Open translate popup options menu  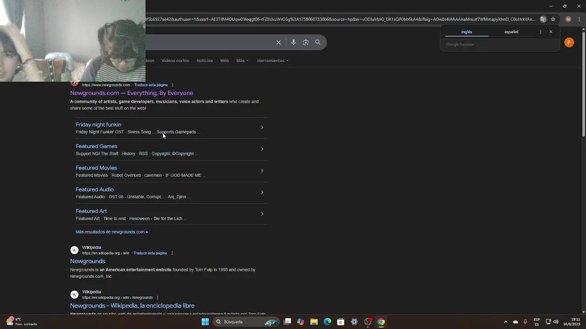pyautogui.click(x=541, y=32)
